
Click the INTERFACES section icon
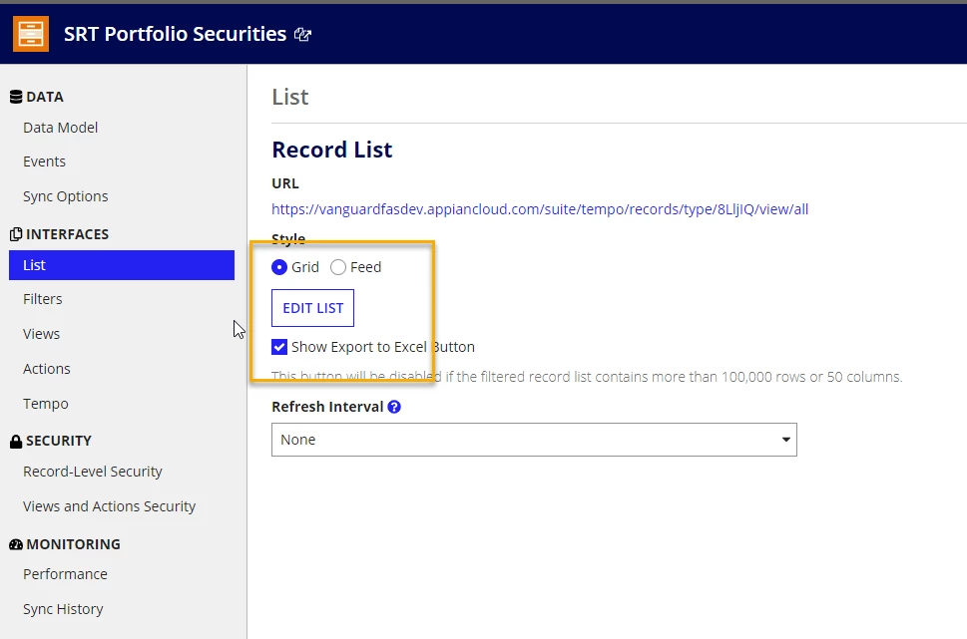(x=16, y=234)
